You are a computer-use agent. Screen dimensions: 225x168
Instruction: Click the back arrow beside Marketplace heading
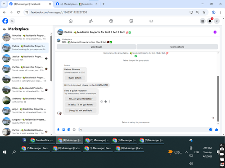4,29
